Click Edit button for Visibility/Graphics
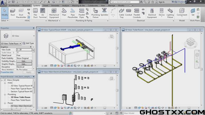The width and height of the screenshot is (205, 115). click(24, 61)
